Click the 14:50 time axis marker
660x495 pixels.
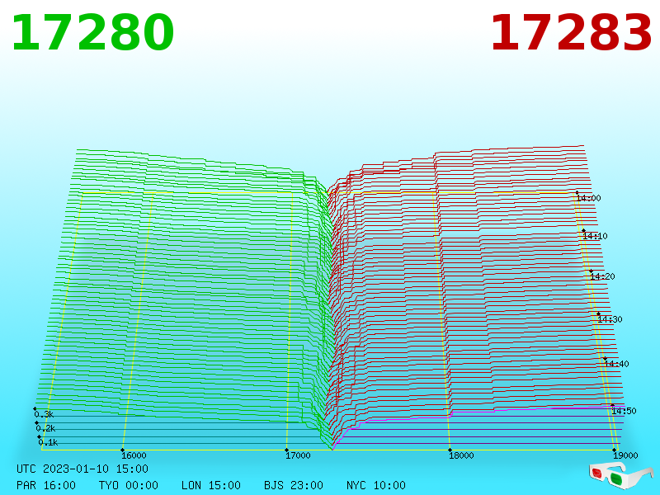pyautogui.click(x=625, y=411)
